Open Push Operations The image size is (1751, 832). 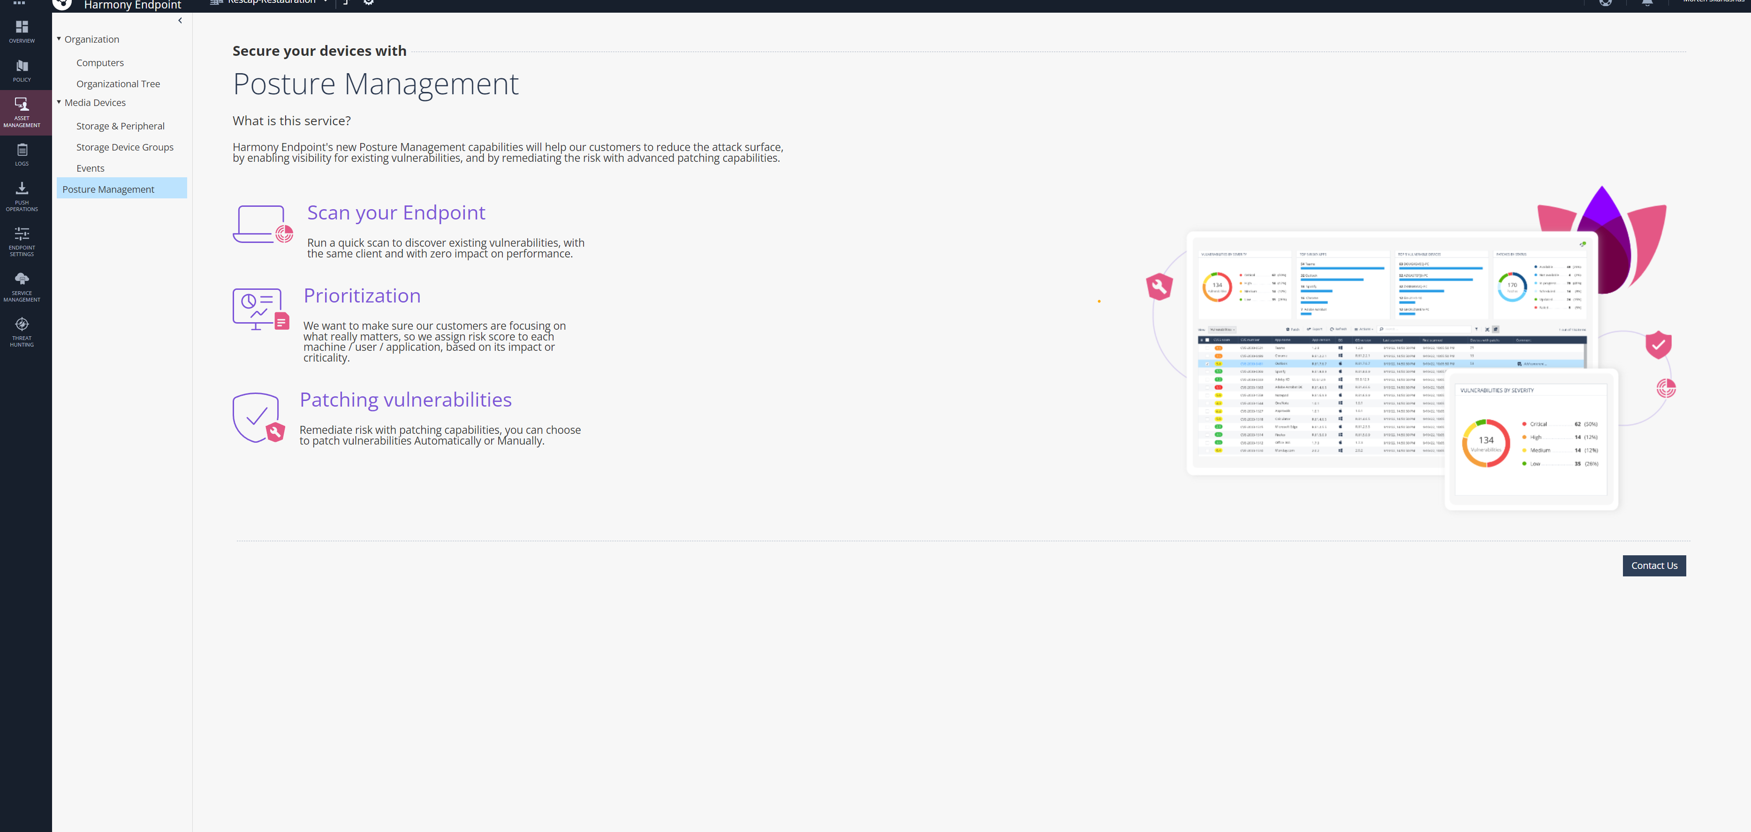pyautogui.click(x=22, y=196)
